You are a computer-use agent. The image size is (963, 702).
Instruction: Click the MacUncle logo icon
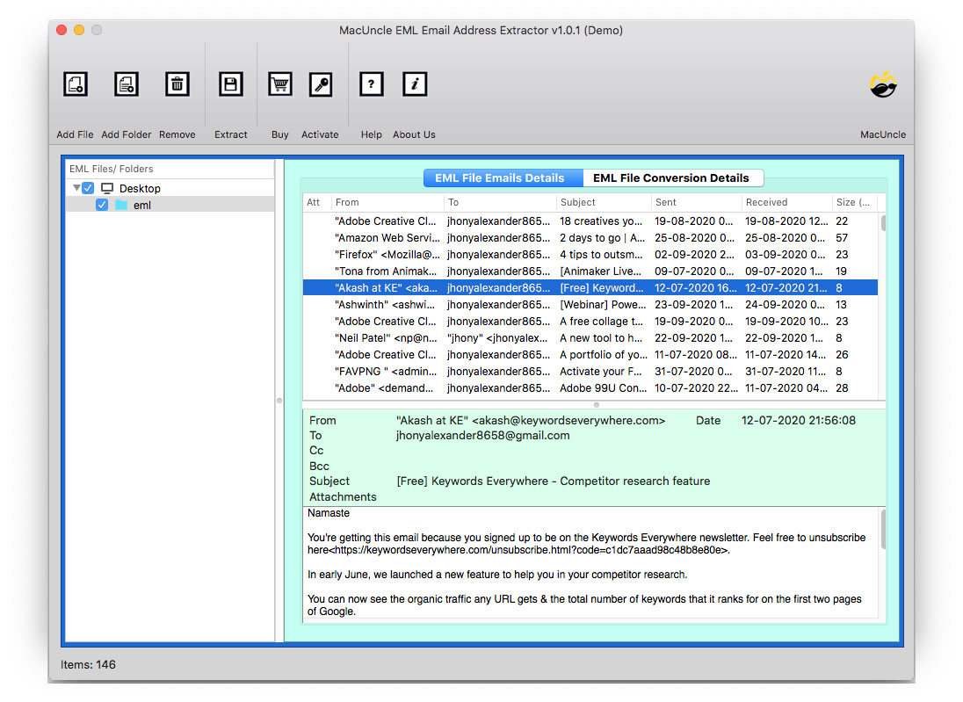click(x=883, y=84)
